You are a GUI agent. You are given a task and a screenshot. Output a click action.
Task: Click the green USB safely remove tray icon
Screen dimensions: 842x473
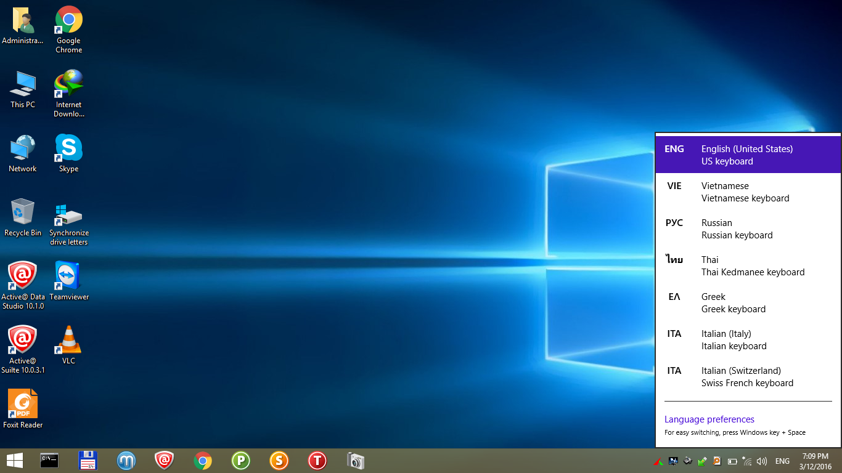(x=703, y=461)
